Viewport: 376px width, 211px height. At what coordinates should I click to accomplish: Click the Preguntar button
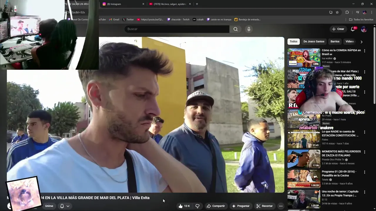coord(241,206)
